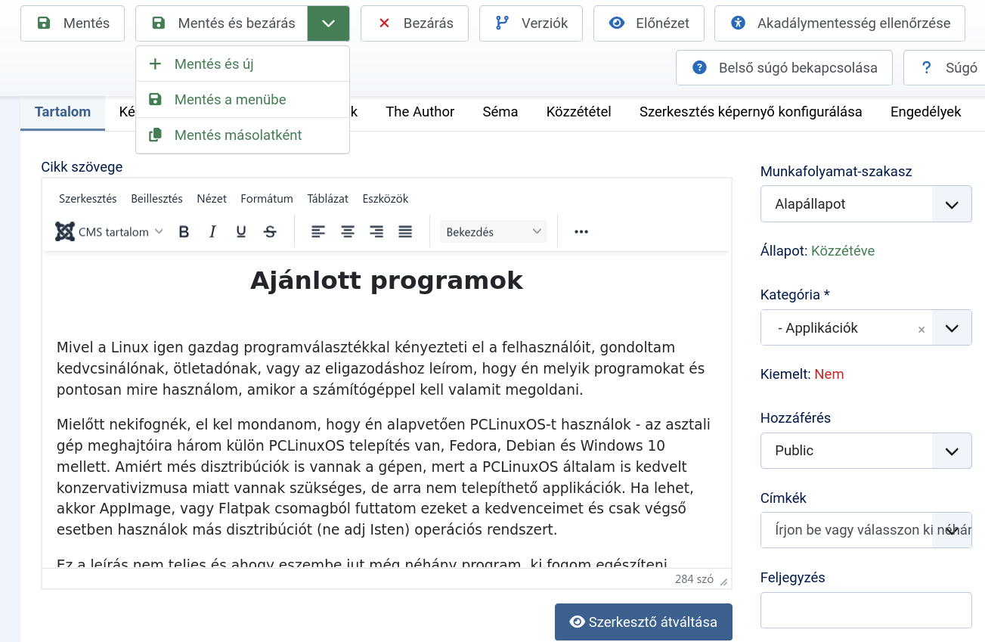Open the Hozzáférés Public dropdown
The height and width of the screenshot is (642, 985).
tap(866, 451)
